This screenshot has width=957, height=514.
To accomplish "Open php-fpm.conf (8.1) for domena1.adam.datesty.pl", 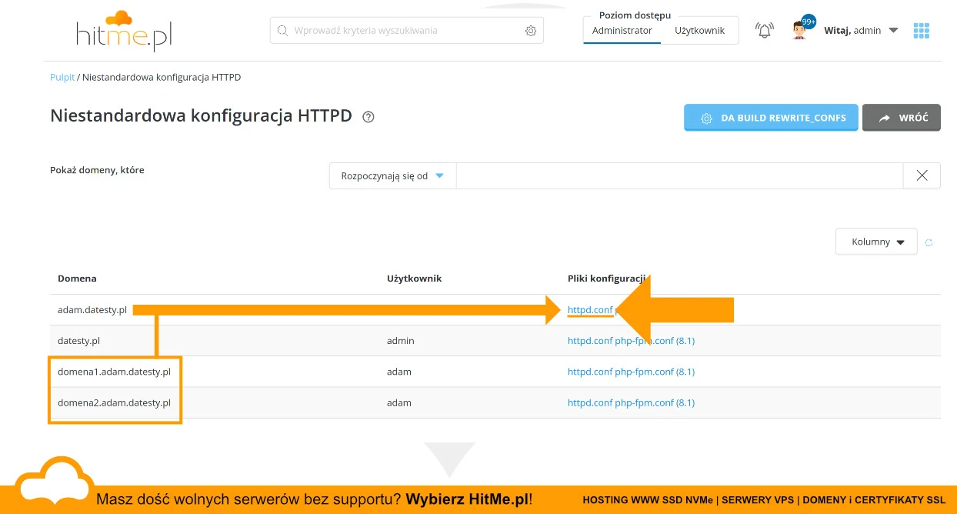I will 655,372.
